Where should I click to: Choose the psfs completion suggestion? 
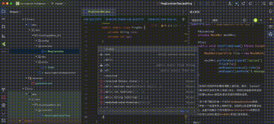tap(148, 65)
